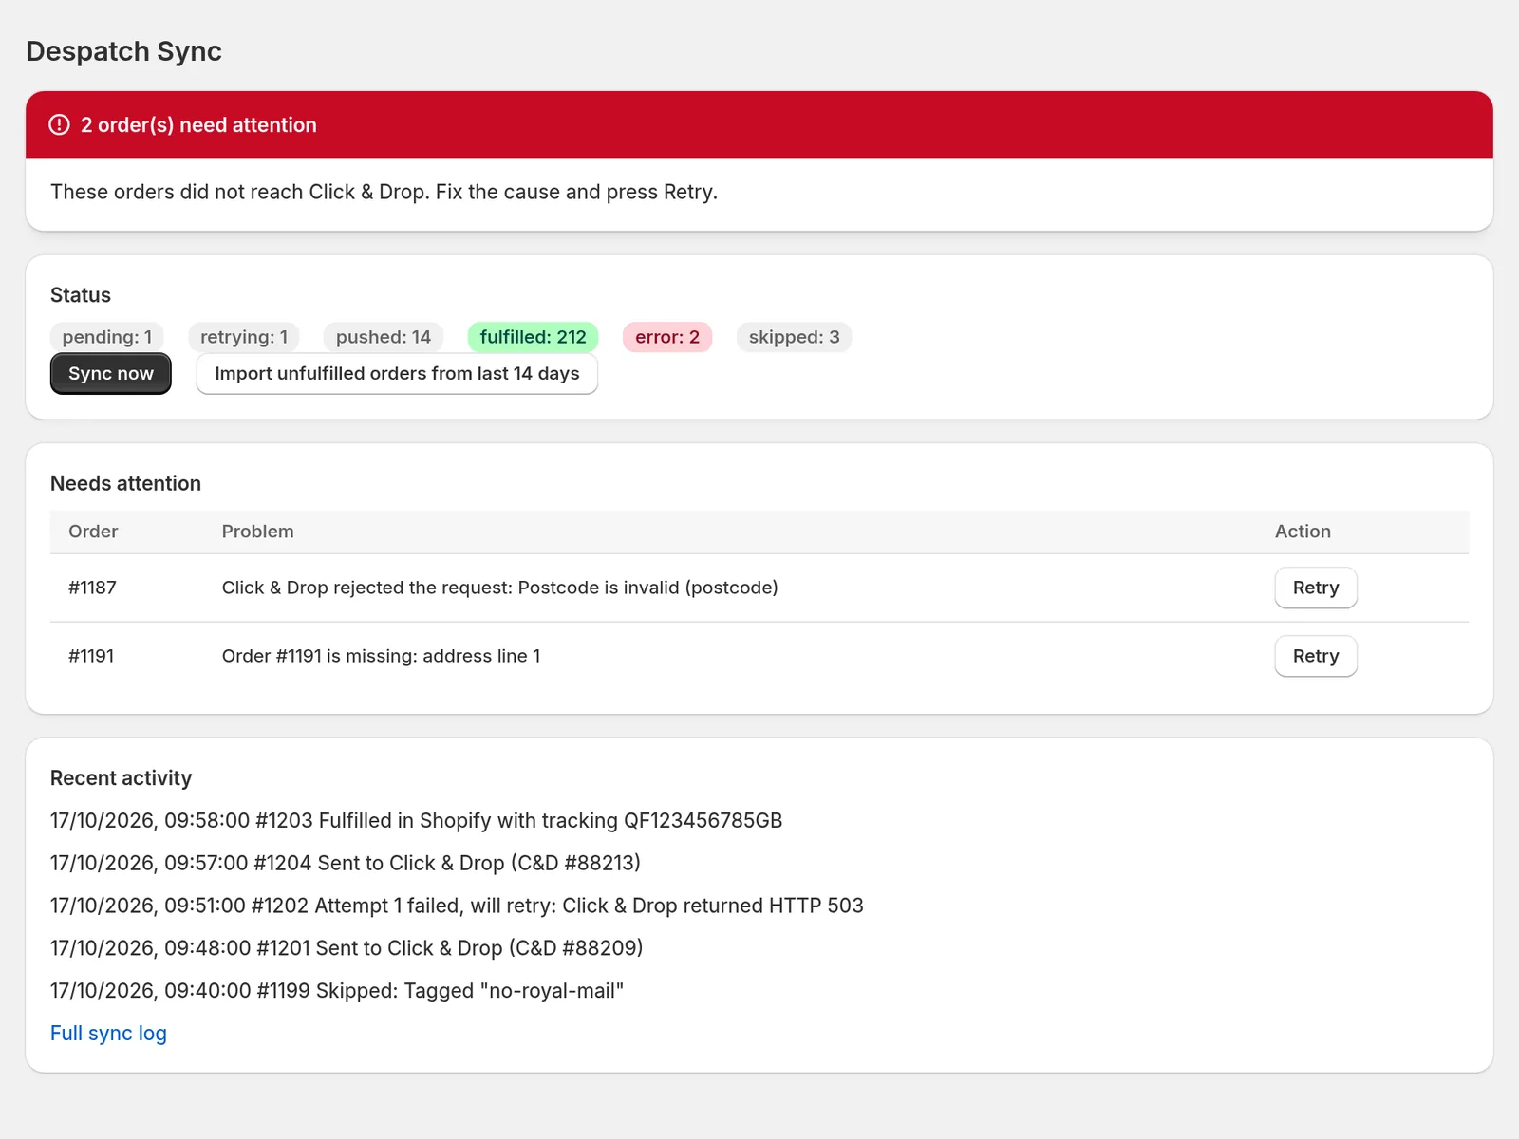Click activity entry #1199 Skipped no-royal-mail

click(x=337, y=991)
